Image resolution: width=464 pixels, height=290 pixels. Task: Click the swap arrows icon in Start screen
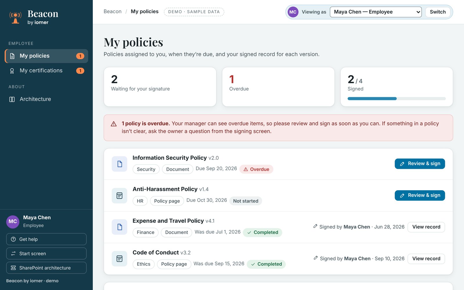13,253
